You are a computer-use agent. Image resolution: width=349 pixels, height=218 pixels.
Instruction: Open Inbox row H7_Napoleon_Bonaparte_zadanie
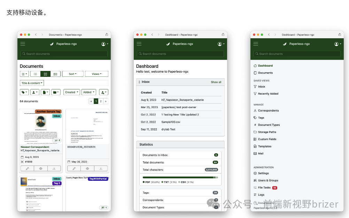point(181,100)
